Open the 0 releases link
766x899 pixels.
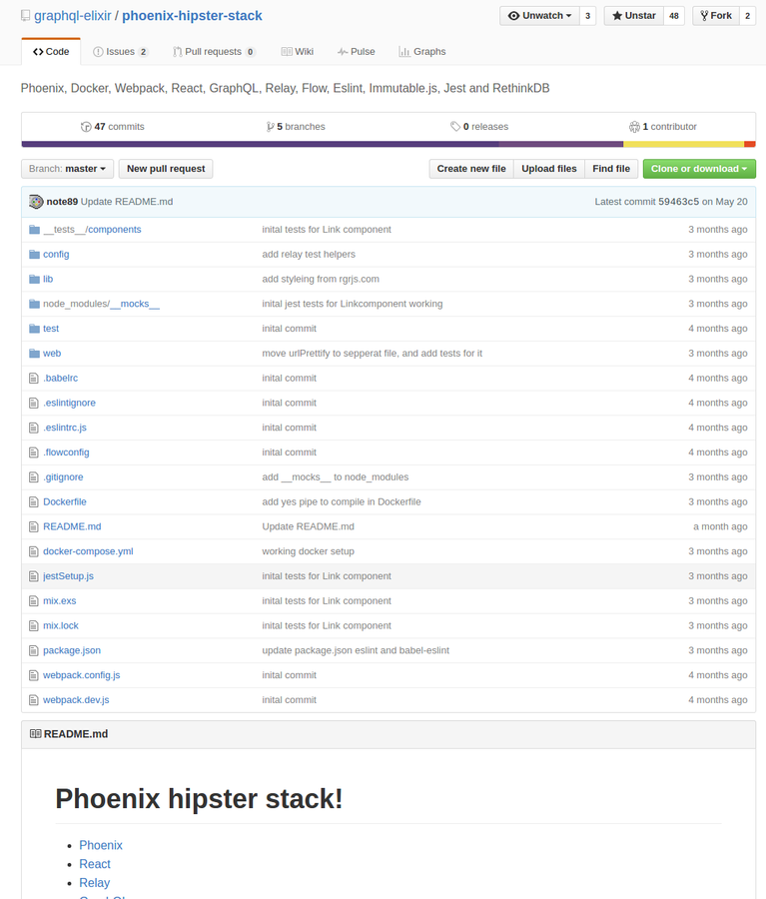click(x=479, y=127)
